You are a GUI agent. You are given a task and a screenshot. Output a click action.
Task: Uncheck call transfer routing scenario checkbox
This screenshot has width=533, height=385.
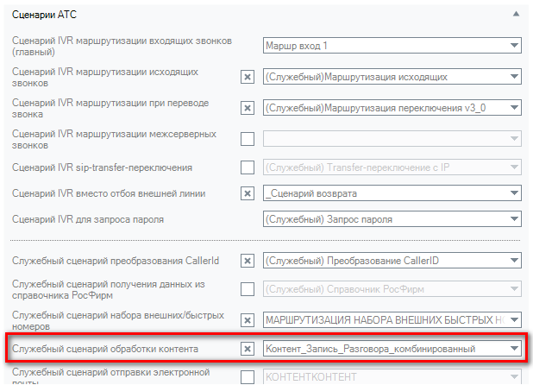pos(248,108)
